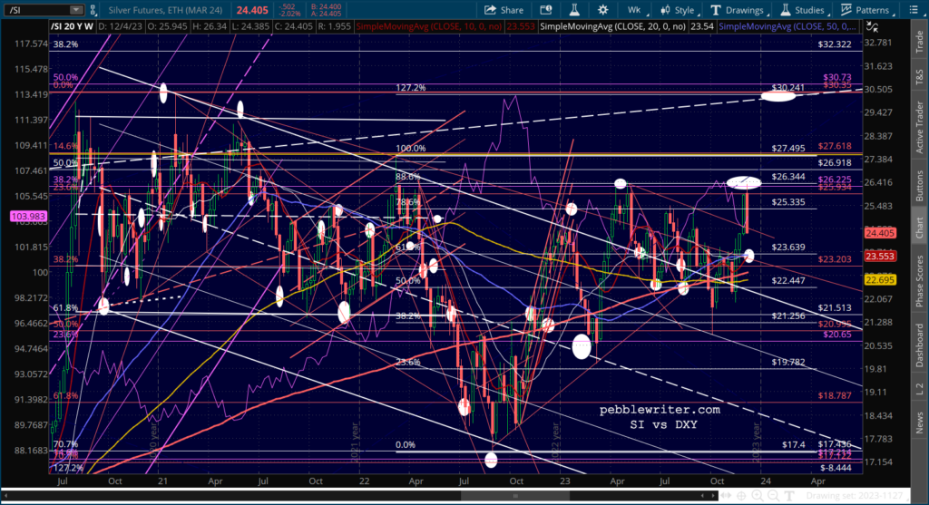Click the scroll left arrow on time scrollbar

pos(6,496)
